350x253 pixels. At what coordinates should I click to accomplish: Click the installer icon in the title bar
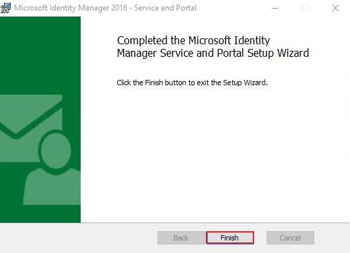coord(5,8)
